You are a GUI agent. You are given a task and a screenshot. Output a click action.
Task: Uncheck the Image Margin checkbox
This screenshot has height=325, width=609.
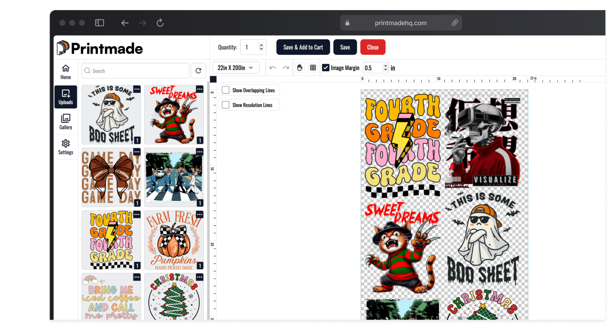(x=325, y=68)
